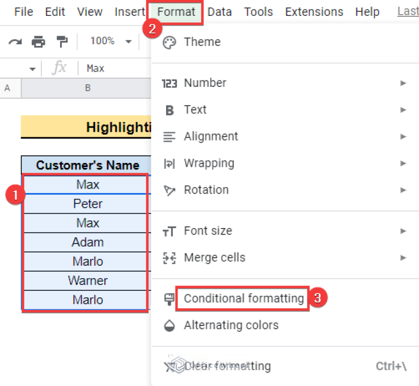Image resolution: width=419 pixels, height=386 pixels.
Task: Expand the Font size submenu arrow
Action: click(x=403, y=231)
